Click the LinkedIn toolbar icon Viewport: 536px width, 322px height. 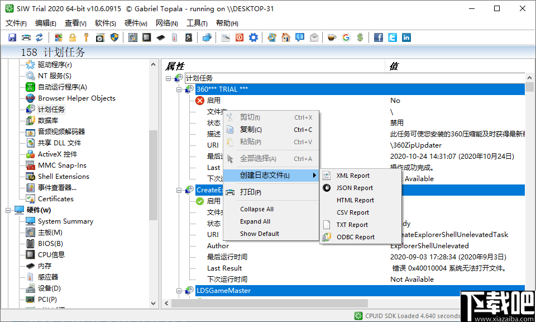point(405,37)
